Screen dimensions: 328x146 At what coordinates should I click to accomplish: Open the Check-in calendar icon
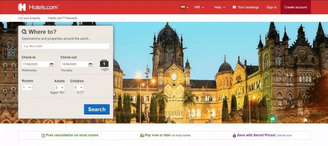[x=52, y=64]
